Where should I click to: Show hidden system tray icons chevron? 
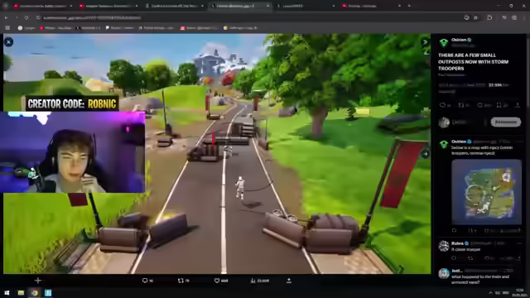490,292
